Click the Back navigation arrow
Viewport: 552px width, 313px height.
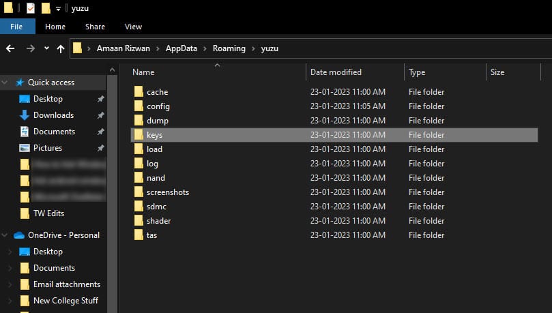[x=10, y=48]
